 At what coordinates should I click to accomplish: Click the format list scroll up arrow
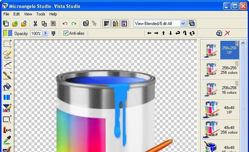tap(243, 43)
